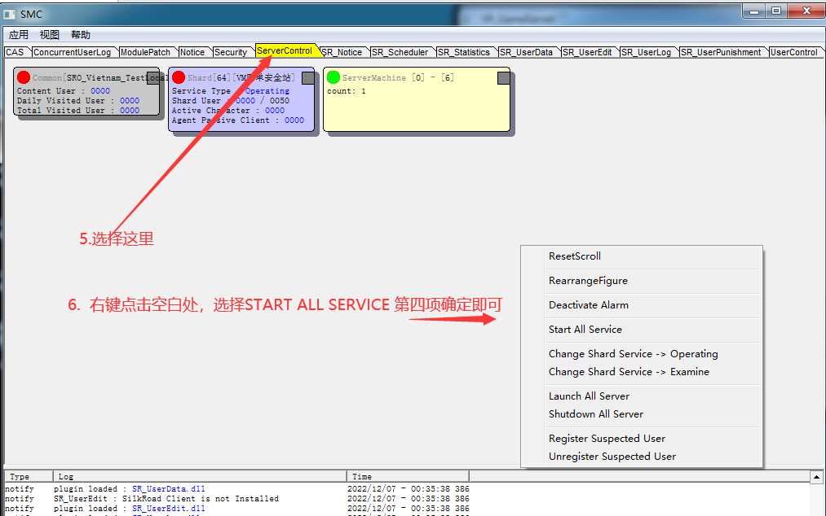Click gray square button on ServerMachine box
The image size is (826, 516).
click(504, 78)
